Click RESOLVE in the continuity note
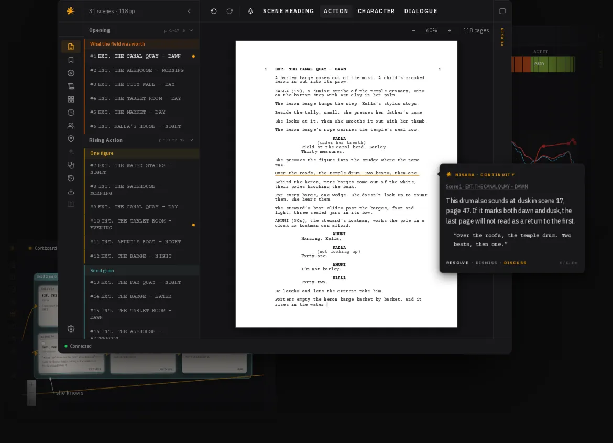This screenshot has height=443, width=613. pos(457,263)
